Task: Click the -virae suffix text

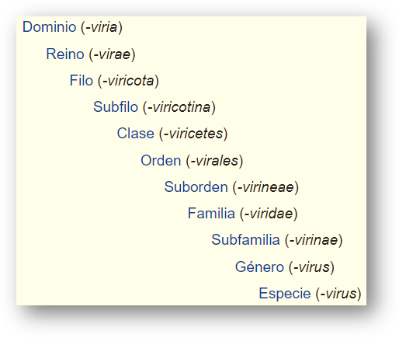Action: click(x=112, y=54)
